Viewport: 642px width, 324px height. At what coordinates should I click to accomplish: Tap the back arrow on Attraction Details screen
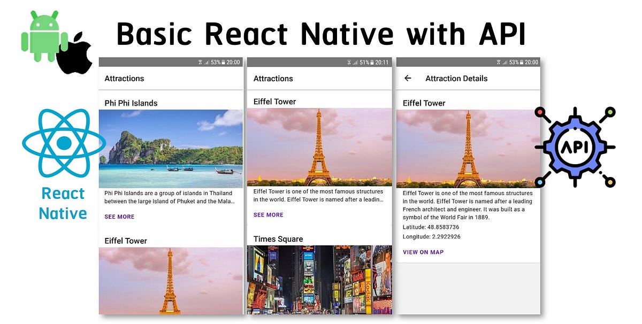(x=408, y=78)
